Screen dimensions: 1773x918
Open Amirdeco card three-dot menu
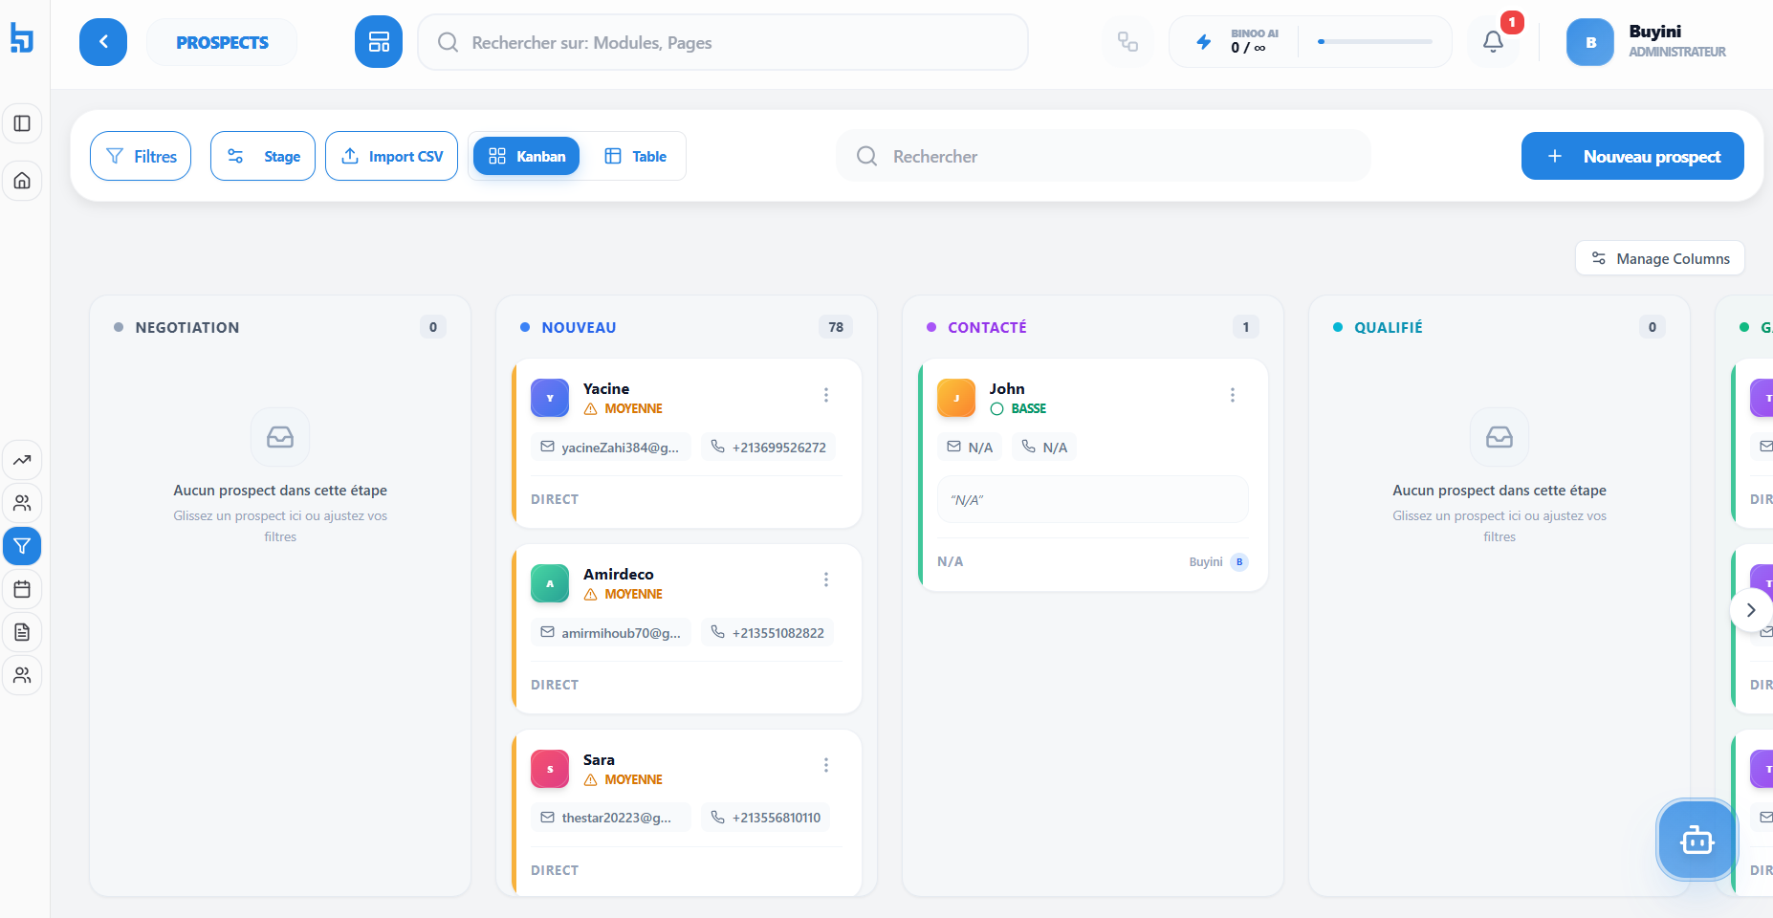(x=826, y=579)
